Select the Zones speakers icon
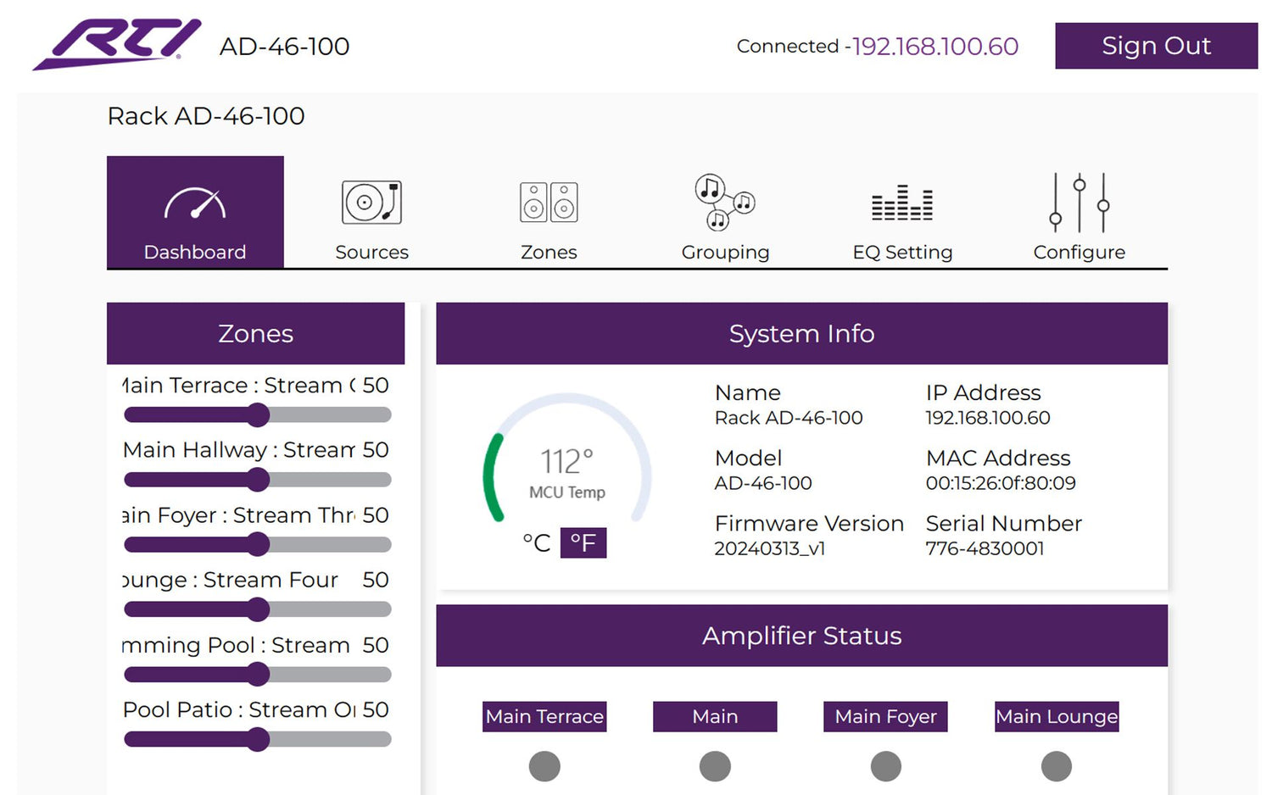The width and height of the screenshot is (1272, 795). (x=549, y=203)
